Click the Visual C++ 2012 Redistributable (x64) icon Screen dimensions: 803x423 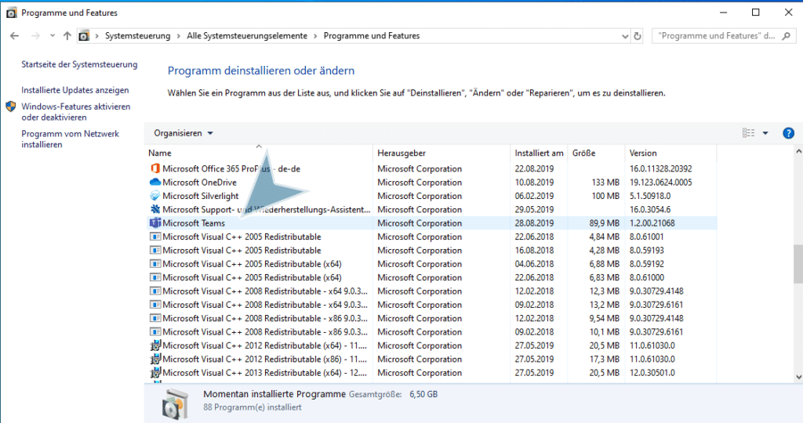pos(155,345)
